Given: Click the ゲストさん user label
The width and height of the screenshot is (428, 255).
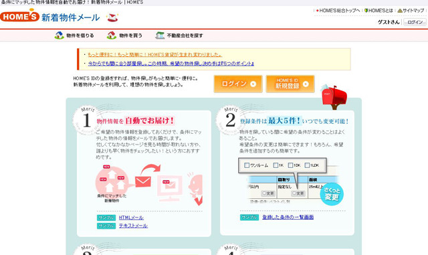Looking at the screenshot, I should [389, 22].
